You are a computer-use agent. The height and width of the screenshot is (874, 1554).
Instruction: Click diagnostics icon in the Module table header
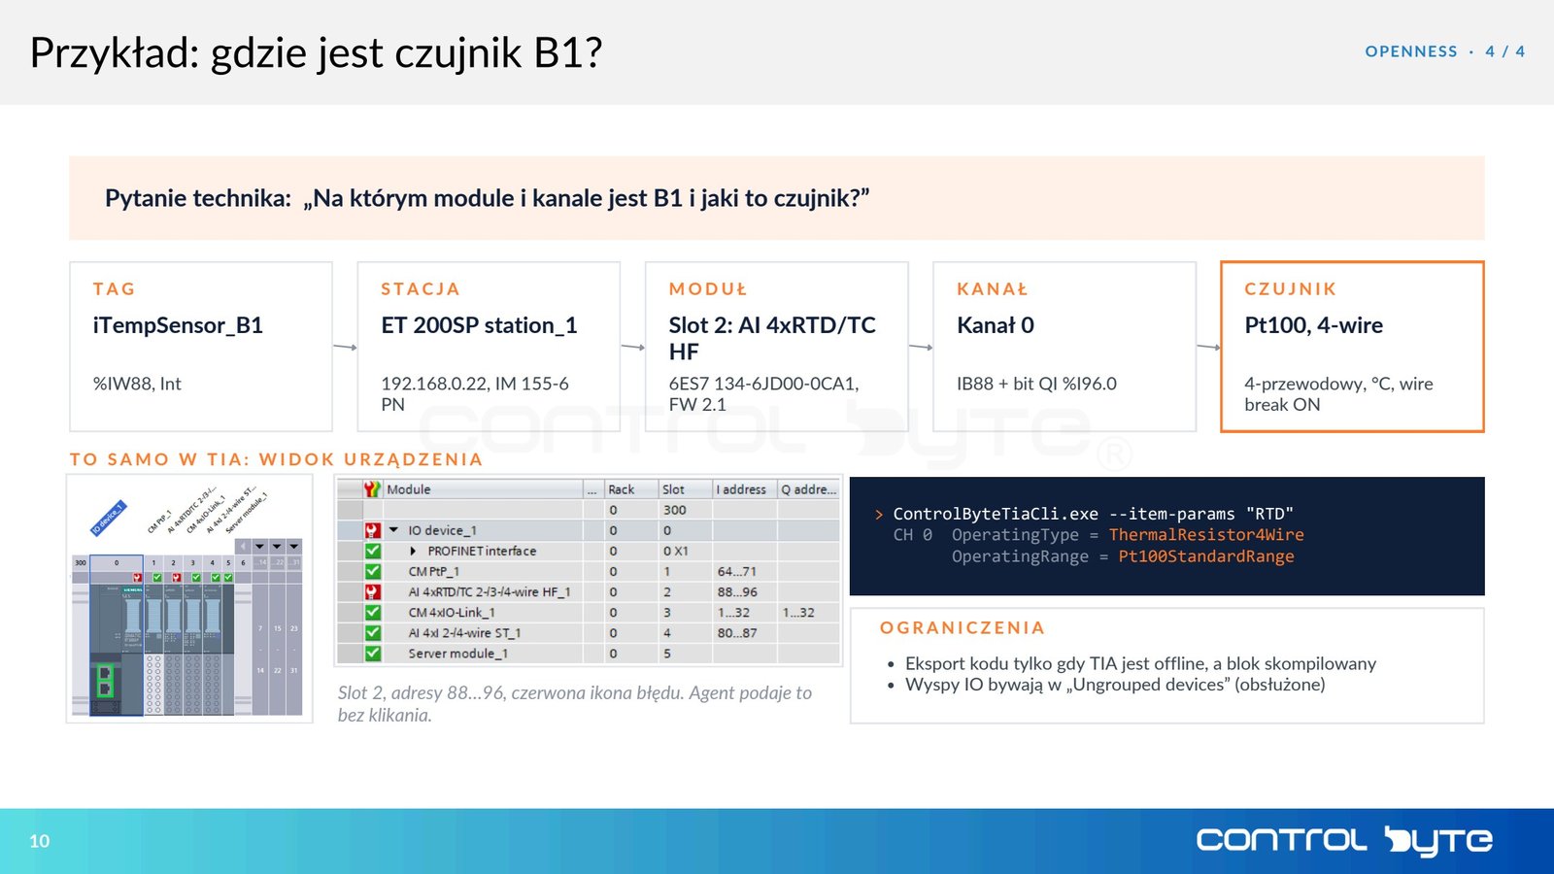[x=372, y=489]
